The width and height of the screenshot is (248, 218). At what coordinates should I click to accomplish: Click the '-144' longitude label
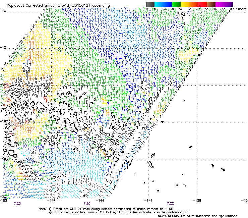tap(100, 201)
